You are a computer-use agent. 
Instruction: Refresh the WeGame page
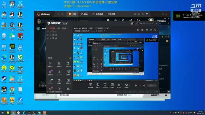[x=63, y=14]
